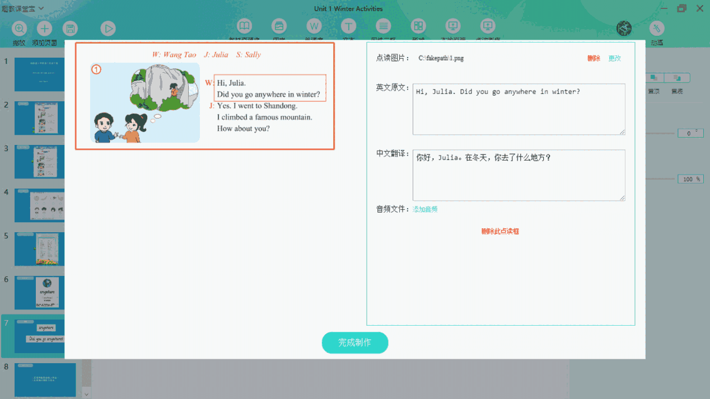The image size is (710, 399).
Task: Click the lined list toolbar icon
Action: (x=384, y=26)
